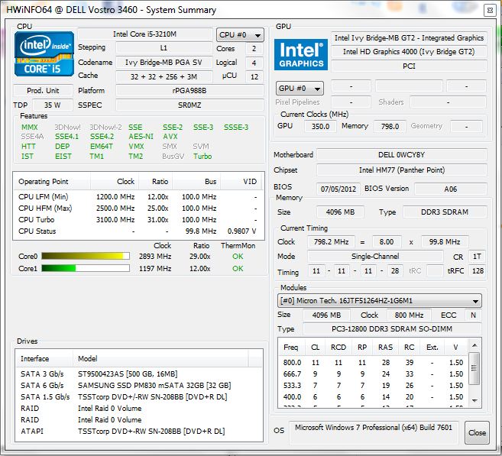Click the Turbo feature label

(202, 157)
